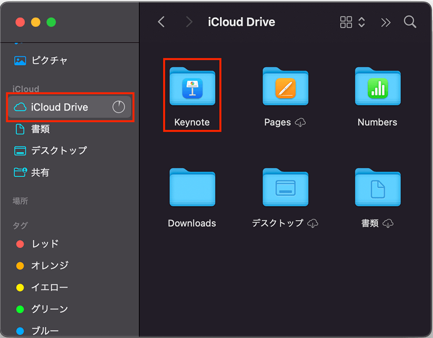
Task: Filter by the レッド red tag
Action: tap(45, 244)
